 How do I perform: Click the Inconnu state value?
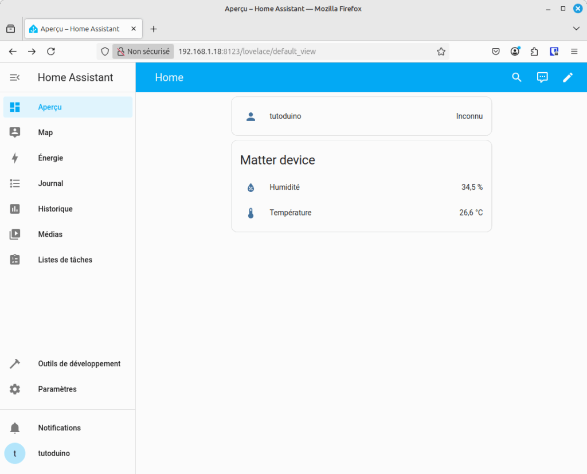(x=469, y=116)
